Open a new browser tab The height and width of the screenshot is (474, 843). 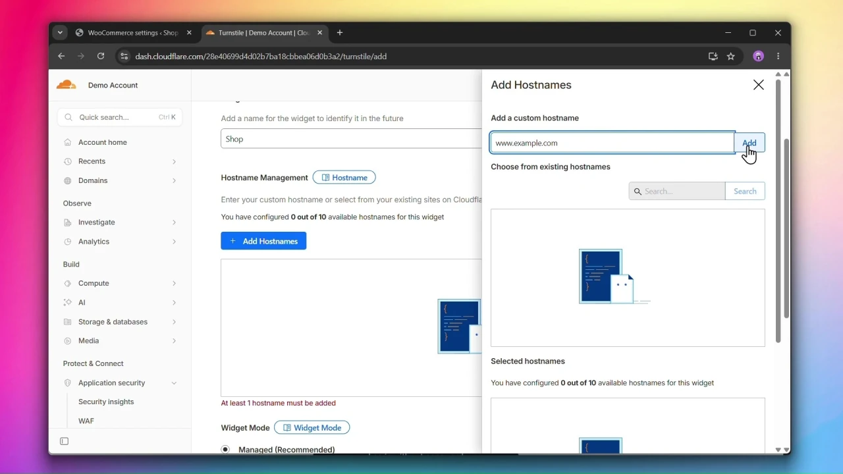pos(340,33)
